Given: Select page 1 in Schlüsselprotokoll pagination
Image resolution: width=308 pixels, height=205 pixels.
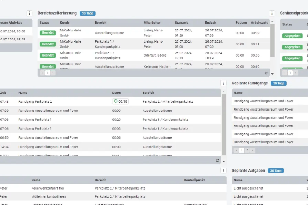Looking at the screenshot, I should click(290, 73).
